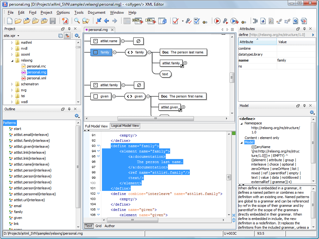Click Attribute column header to sort

point(257,42)
